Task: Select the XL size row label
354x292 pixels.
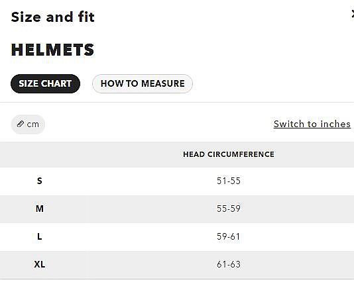Action: tap(40, 264)
